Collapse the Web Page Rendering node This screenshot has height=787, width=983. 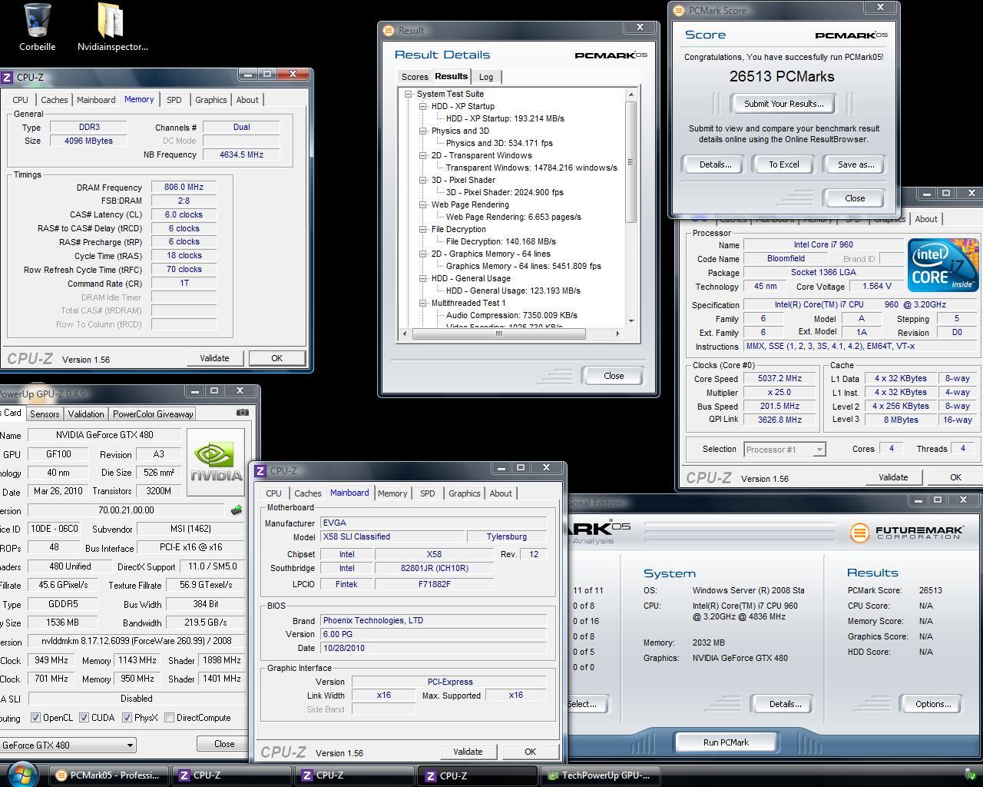coord(423,204)
